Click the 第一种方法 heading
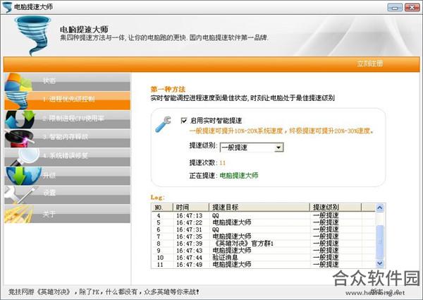The height and width of the screenshot is (300, 423). pos(168,90)
